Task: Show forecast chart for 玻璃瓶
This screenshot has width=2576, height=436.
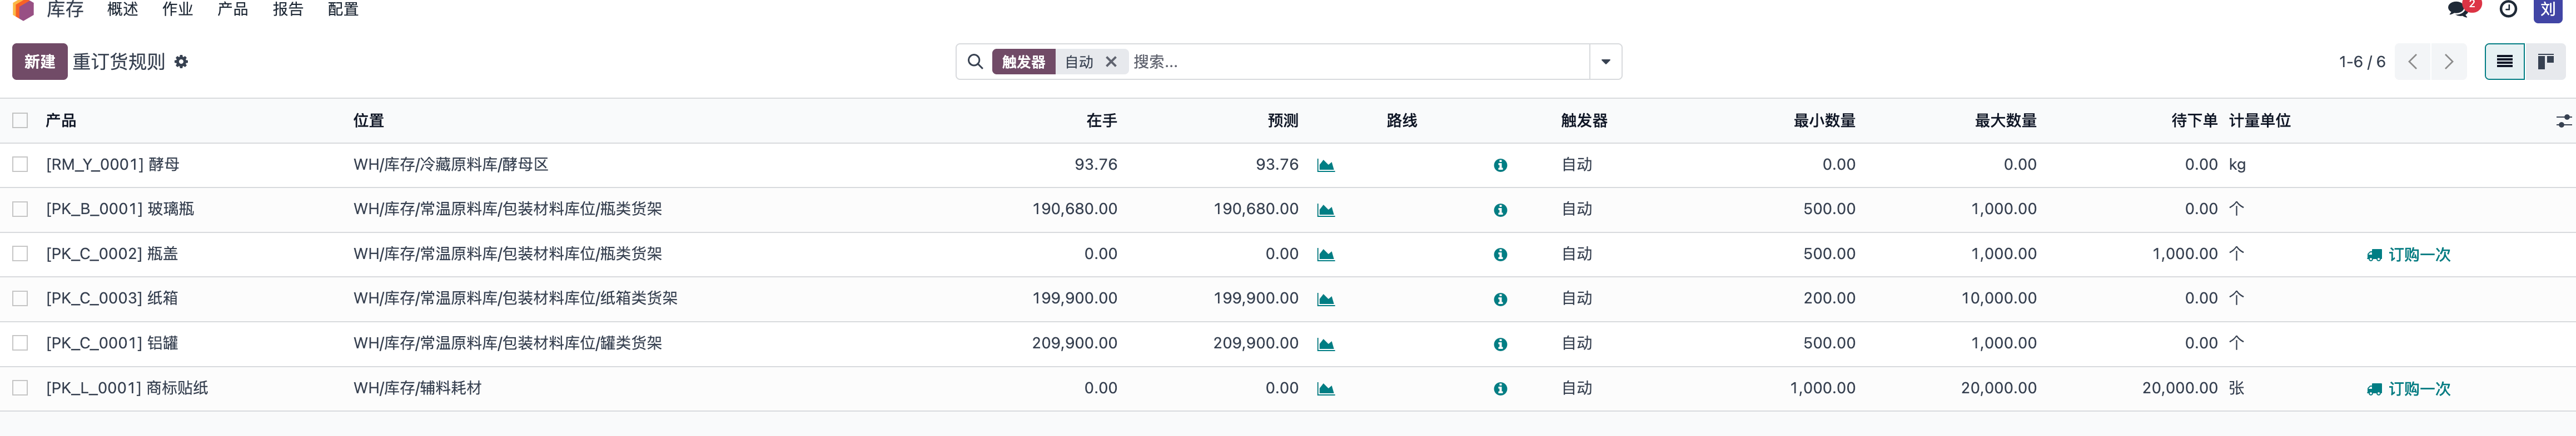Action: tap(1325, 211)
